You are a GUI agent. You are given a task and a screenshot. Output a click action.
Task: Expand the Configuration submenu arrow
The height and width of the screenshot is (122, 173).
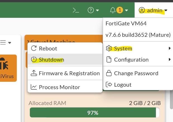170,60
